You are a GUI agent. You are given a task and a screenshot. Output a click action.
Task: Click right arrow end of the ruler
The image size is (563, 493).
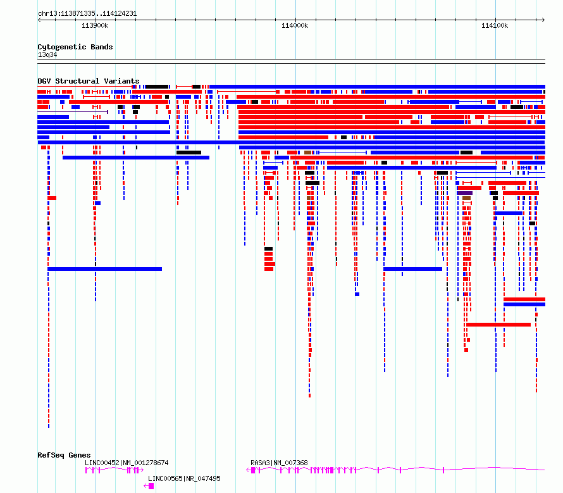pos(543,20)
